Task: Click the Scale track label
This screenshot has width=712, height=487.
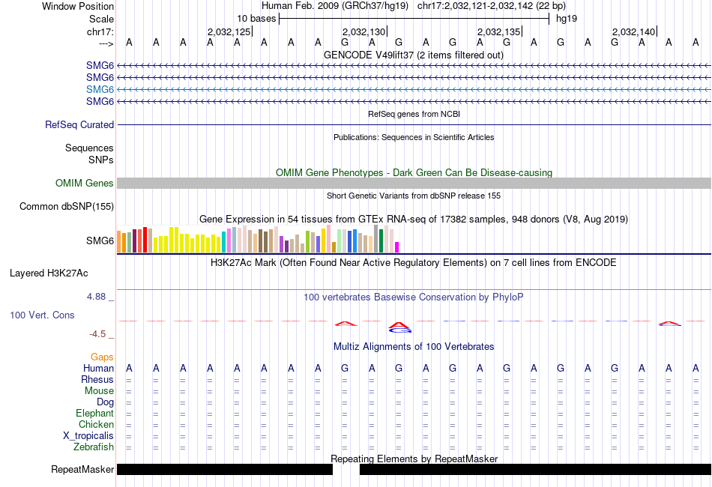Action: [101, 19]
